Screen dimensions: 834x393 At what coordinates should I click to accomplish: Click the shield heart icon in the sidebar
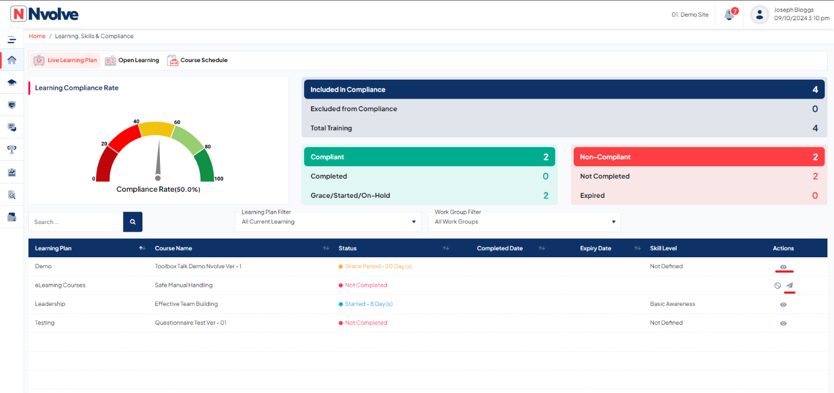[x=11, y=105]
